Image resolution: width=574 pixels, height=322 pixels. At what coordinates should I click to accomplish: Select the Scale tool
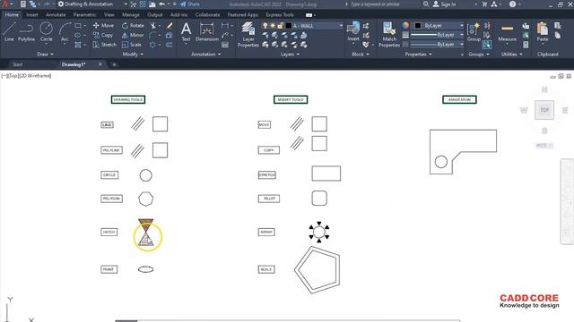132,45
